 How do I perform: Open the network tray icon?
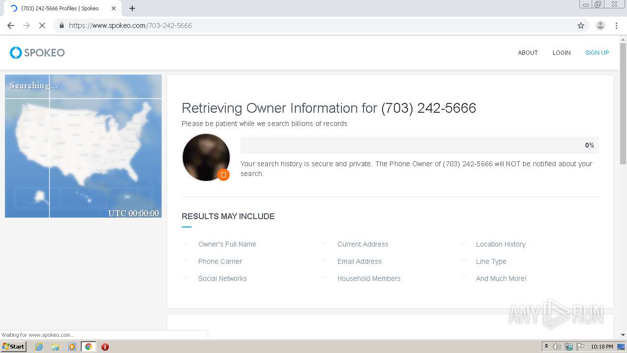coord(569,347)
